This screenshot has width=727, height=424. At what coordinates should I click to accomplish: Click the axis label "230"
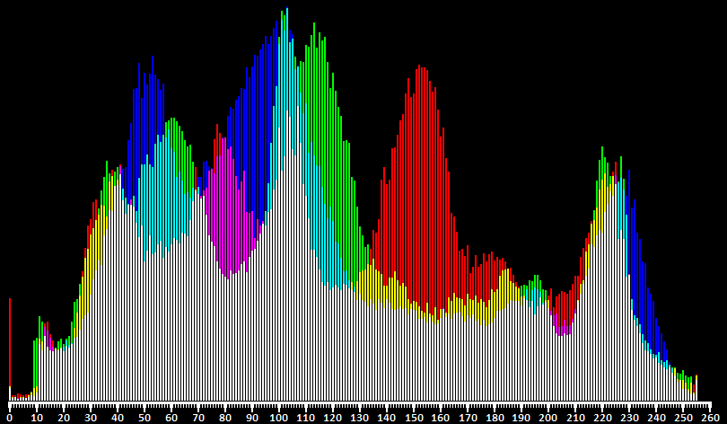[x=629, y=417]
